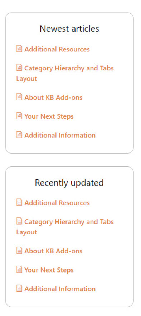
Task: Click document icon beside Additional Resources in Newest articles
Action: pos(19,49)
